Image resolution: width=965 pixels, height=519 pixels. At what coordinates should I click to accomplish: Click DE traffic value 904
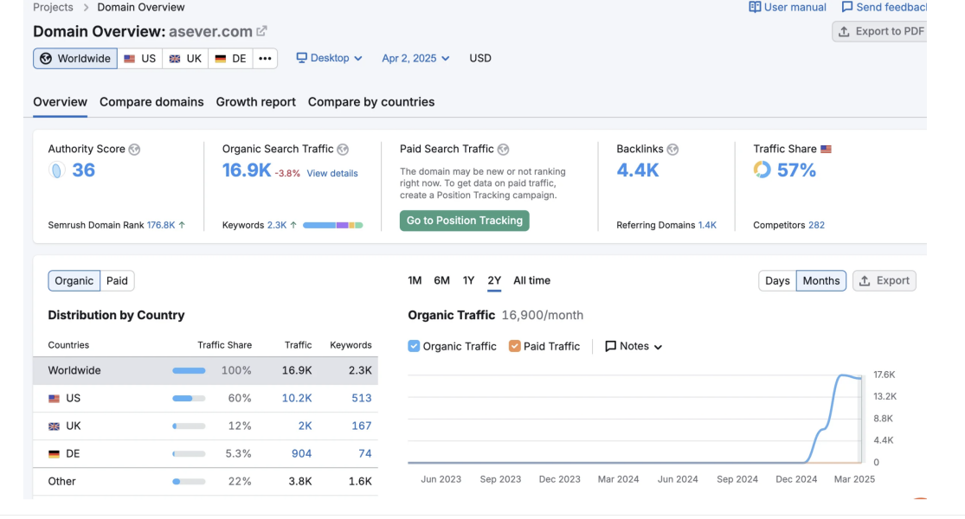(301, 454)
